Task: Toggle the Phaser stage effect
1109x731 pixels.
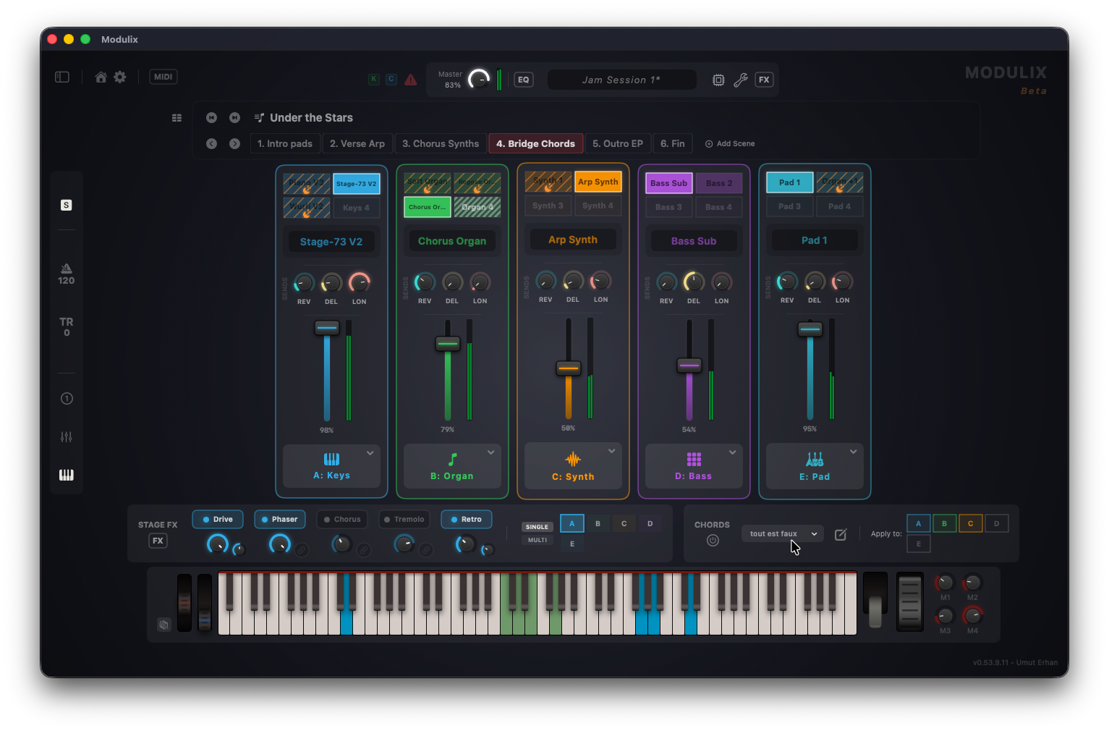Action: tap(280, 519)
